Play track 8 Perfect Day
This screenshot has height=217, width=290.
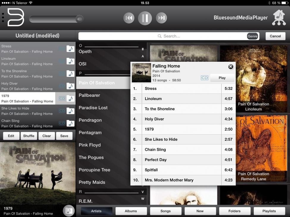click(x=183, y=160)
